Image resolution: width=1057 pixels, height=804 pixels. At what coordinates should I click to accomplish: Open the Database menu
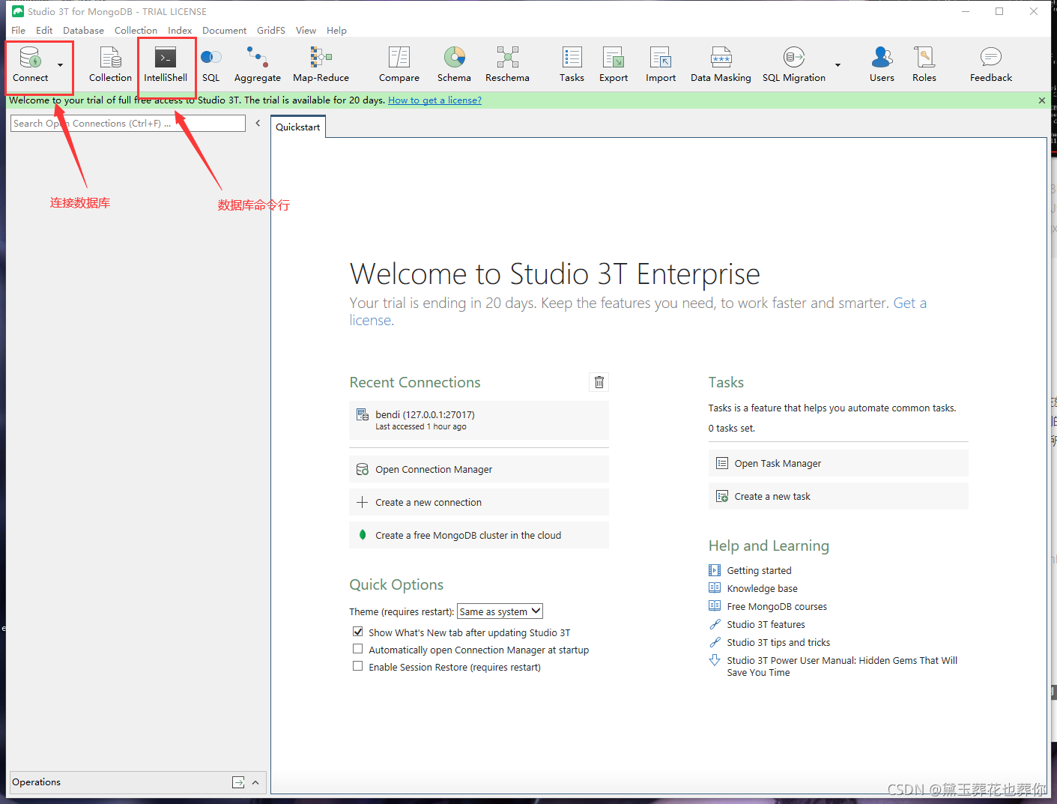point(83,31)
